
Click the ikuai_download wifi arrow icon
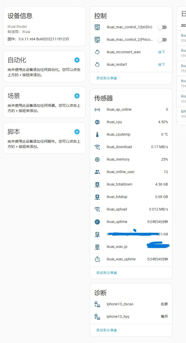click(x=97, y=147)
